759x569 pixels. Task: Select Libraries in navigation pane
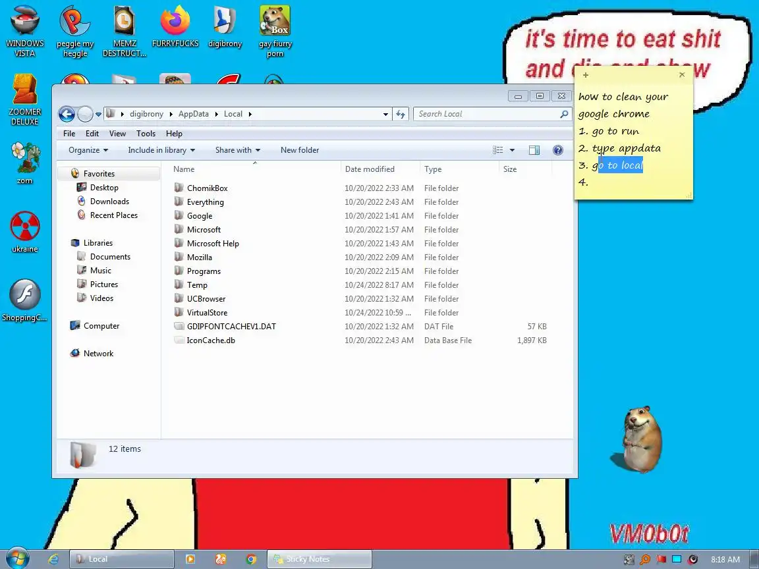(98, 243)
